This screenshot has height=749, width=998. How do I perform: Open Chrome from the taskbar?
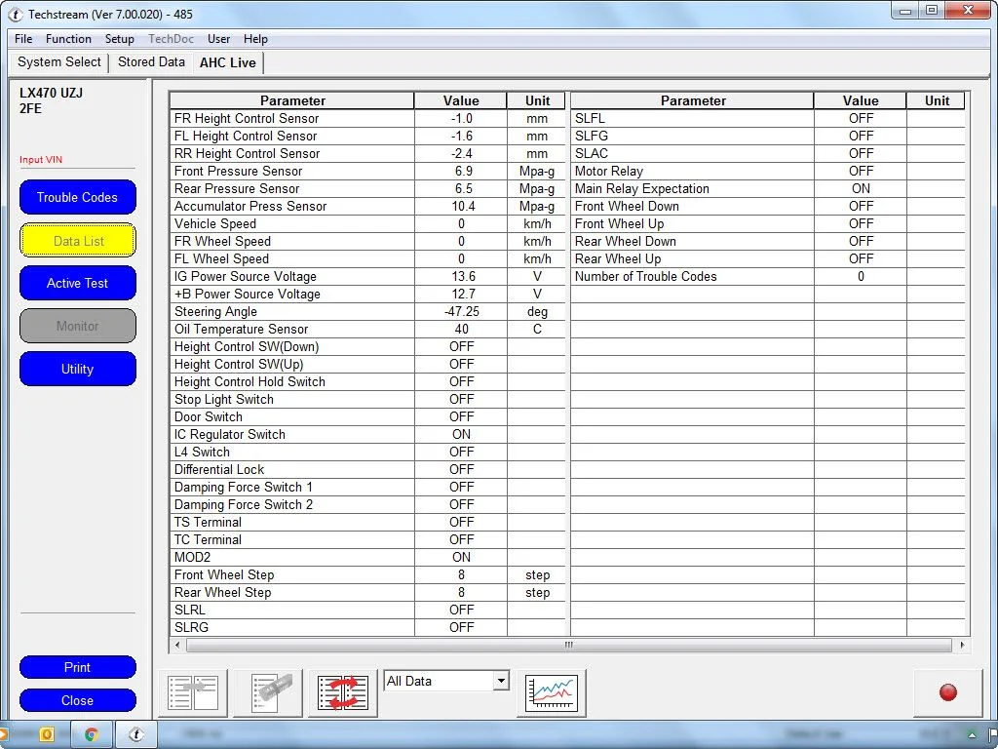92,734
